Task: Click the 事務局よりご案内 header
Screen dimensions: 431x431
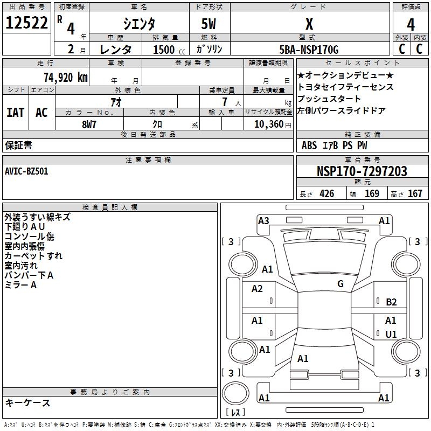Action: 110,392
